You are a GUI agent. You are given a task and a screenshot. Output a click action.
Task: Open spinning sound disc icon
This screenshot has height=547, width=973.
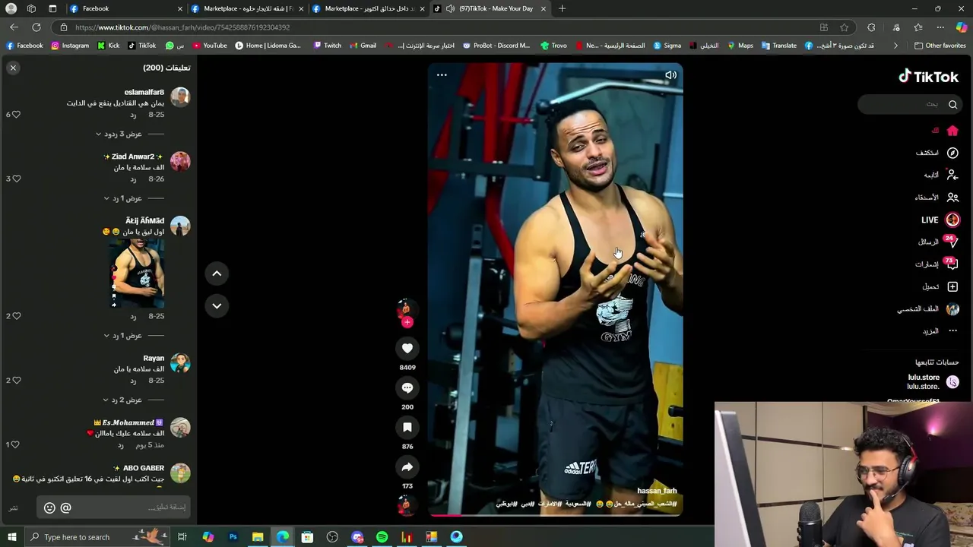coord(406,504)
